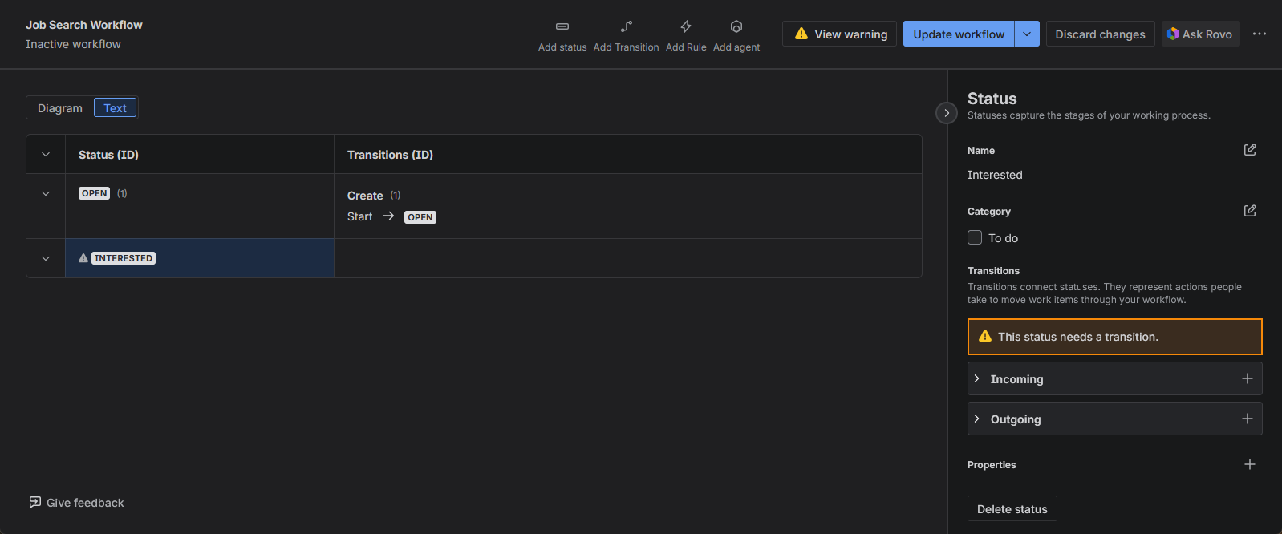
Task: Click the status name value Interested
Action: point(995,175)
